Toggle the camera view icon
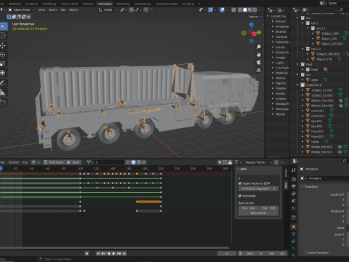The height and width of the screenshot is (262, 349). (x=259, y=63)
